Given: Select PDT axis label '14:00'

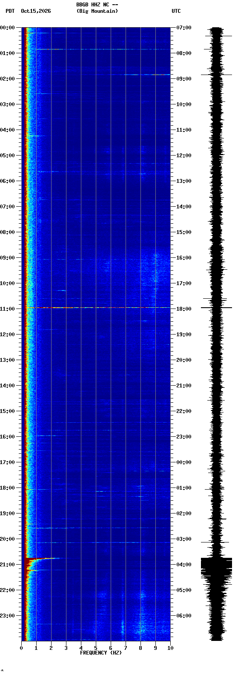Looking at the screenshot, I should pyautogui.click(x=7, y=386).
